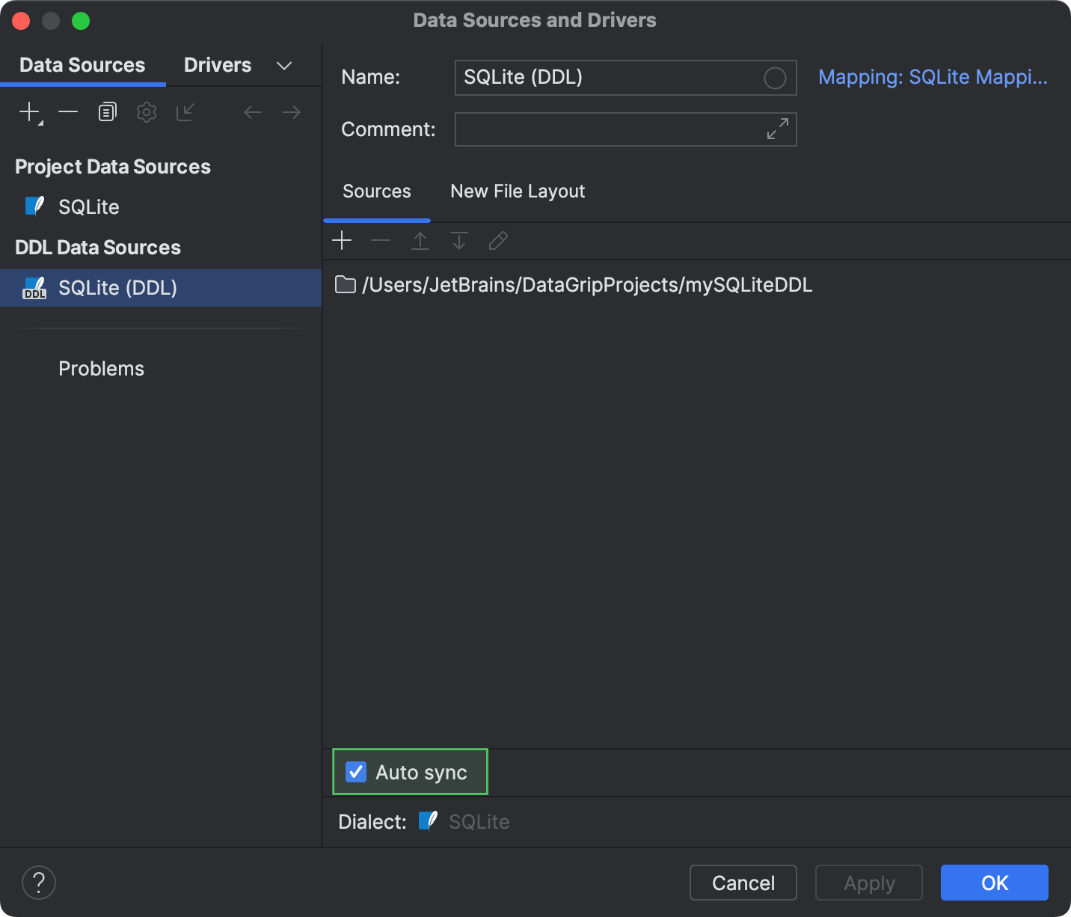This screenshot has width=1071, height=917.
Task: Switch to the Drivers tab
Action: tap(217, 65)
